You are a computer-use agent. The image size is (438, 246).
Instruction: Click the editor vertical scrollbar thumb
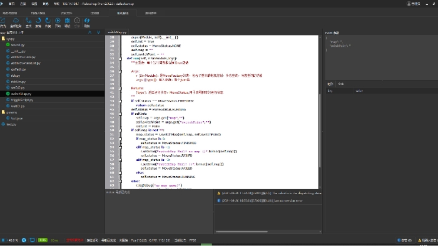coord(320,130)
